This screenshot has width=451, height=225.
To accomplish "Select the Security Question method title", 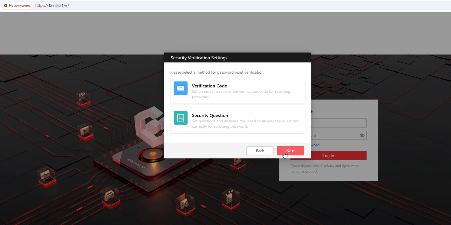I will click(x=210, y=116).
